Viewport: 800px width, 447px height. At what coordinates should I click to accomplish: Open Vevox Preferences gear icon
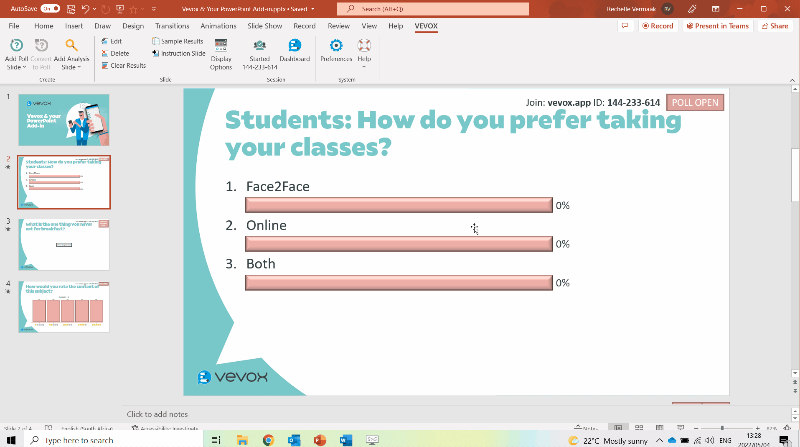click(x=336, y=45)
